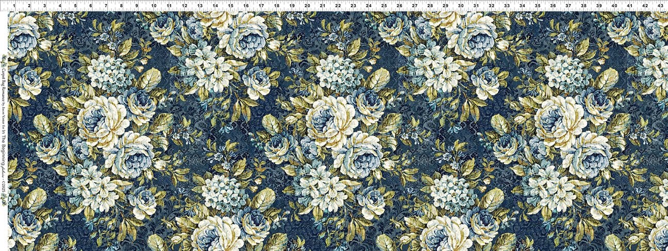Click the 'In The Beginning' brand text
The width and height of the screenshot is (668, 251).
4,149
